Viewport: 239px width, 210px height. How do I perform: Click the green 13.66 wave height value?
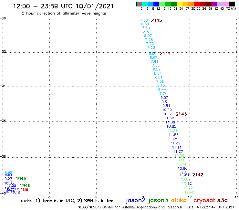pyautogui.click(x=181, y=160)
